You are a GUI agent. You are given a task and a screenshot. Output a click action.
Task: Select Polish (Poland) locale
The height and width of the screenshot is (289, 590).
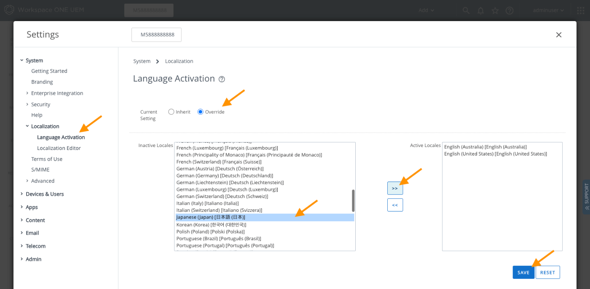point(265,232)
